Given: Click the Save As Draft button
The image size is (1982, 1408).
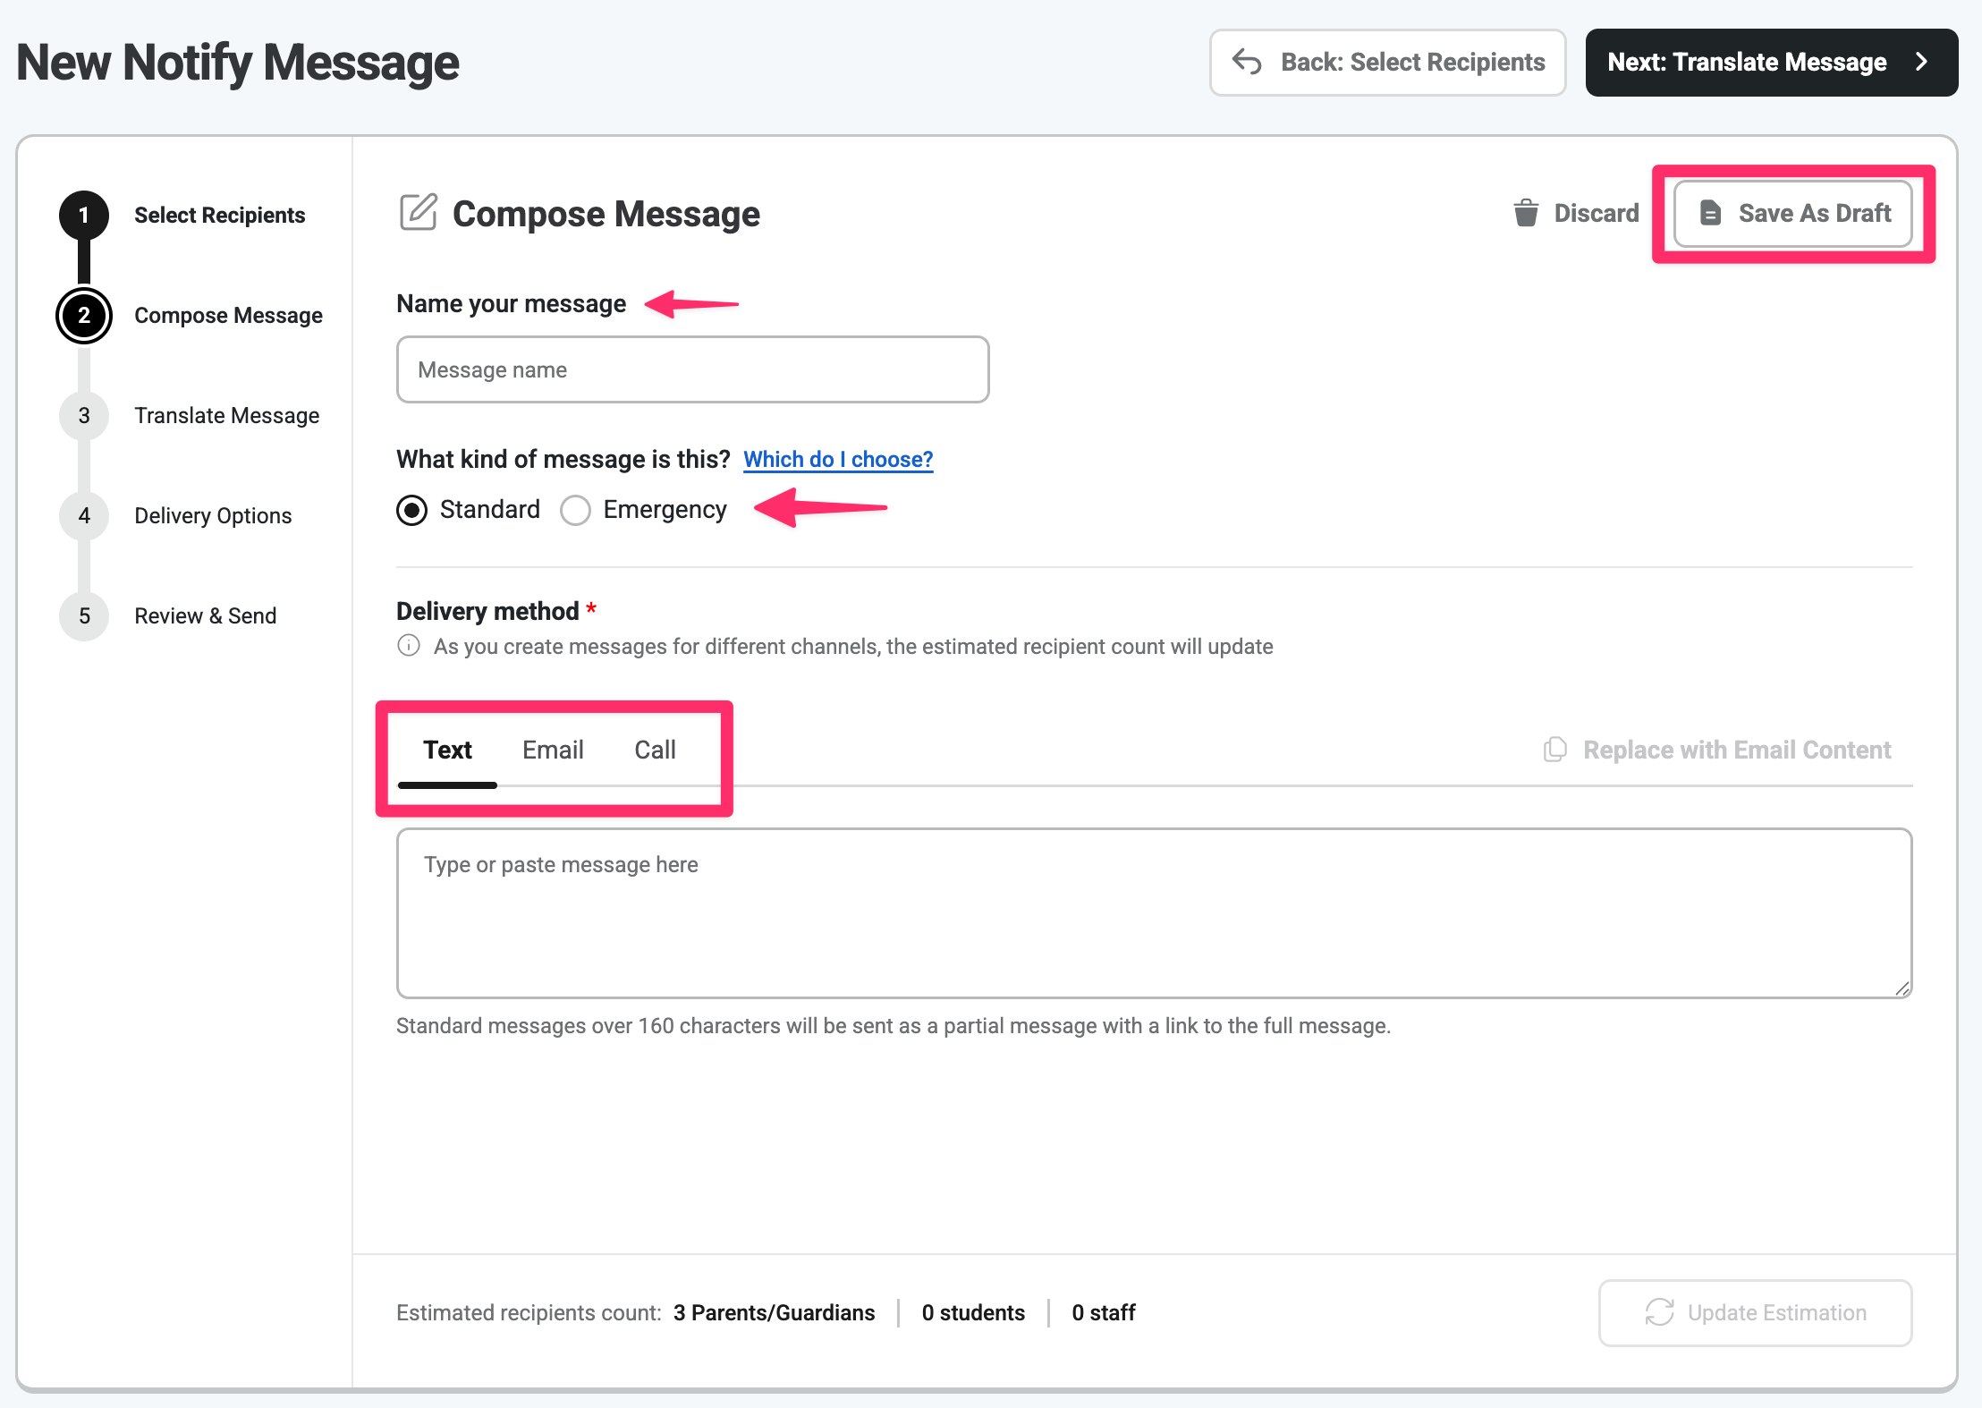Looking at the screenshot, I should click(x=1793, y=213).
